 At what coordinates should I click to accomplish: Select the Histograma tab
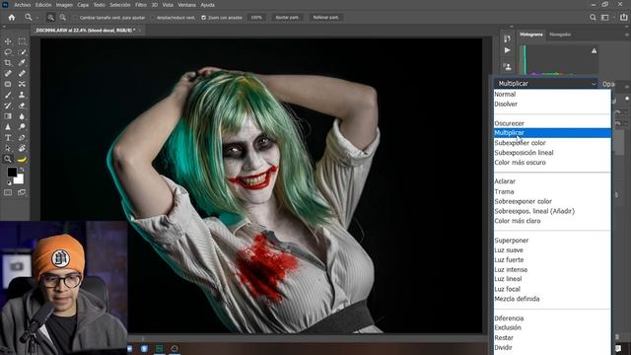(531, 35)
